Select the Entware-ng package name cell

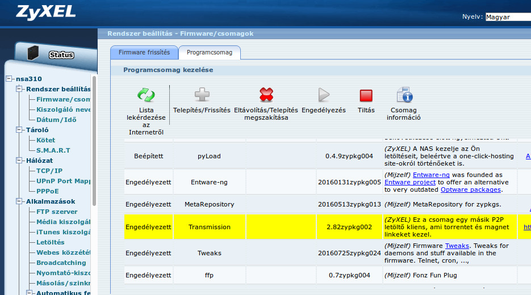[210, 182]
